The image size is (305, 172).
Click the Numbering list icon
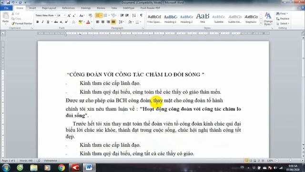(x=105, y=15)
